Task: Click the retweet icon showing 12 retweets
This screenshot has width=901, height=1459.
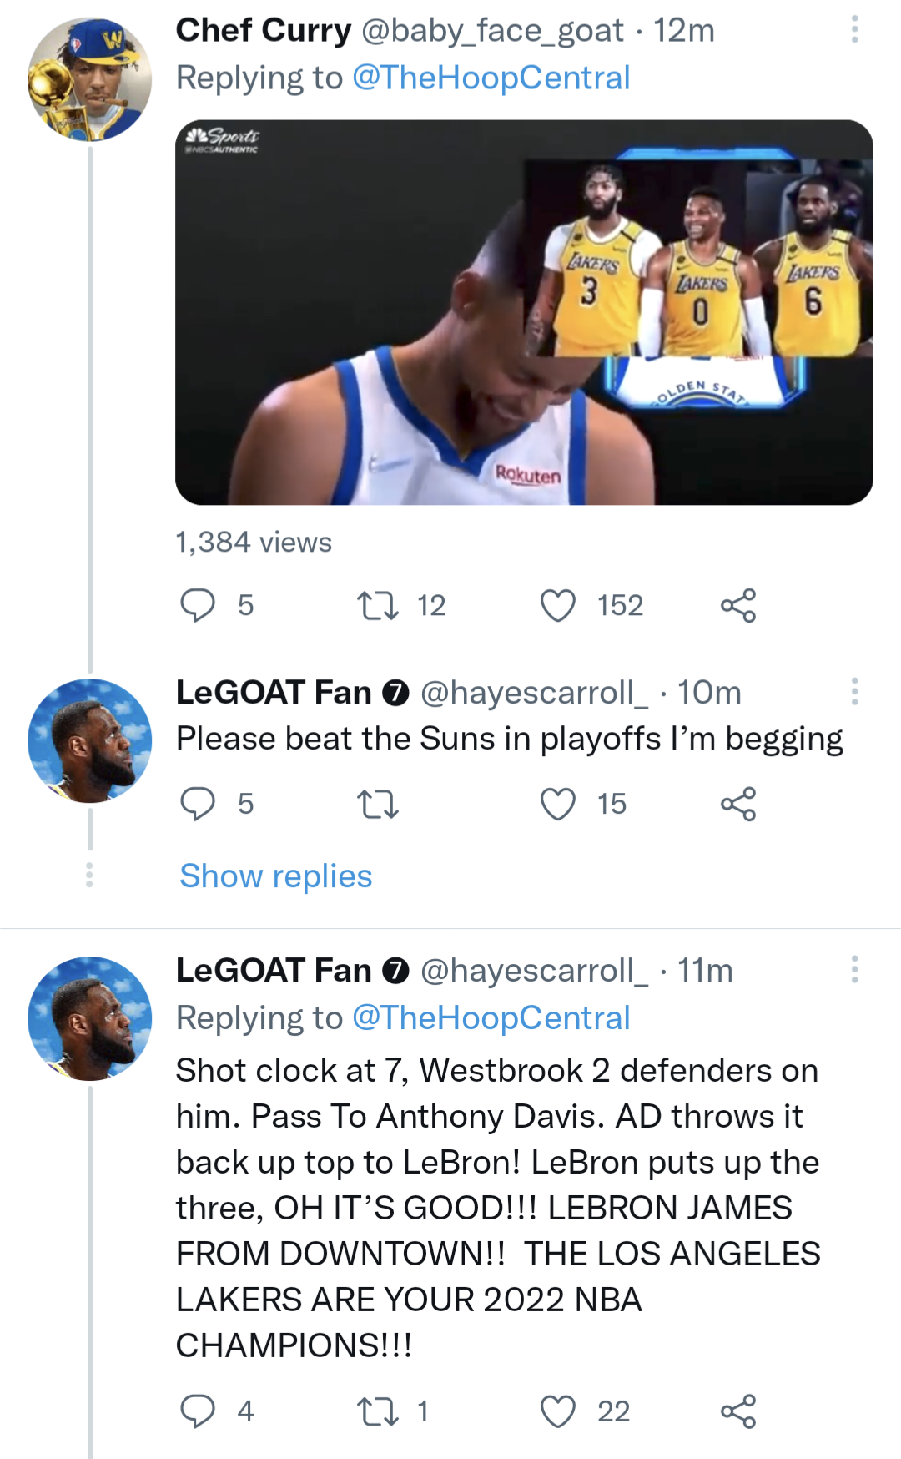Action: click(x=385, y=606)
